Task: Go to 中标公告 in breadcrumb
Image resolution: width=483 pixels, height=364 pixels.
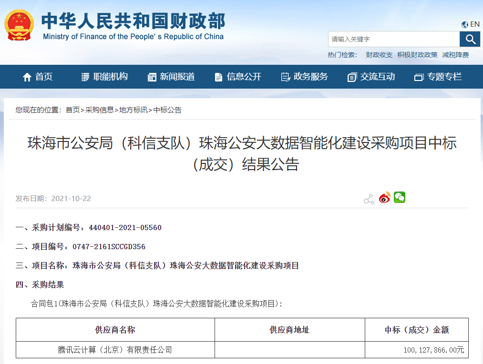Action: tap(167, 110)
